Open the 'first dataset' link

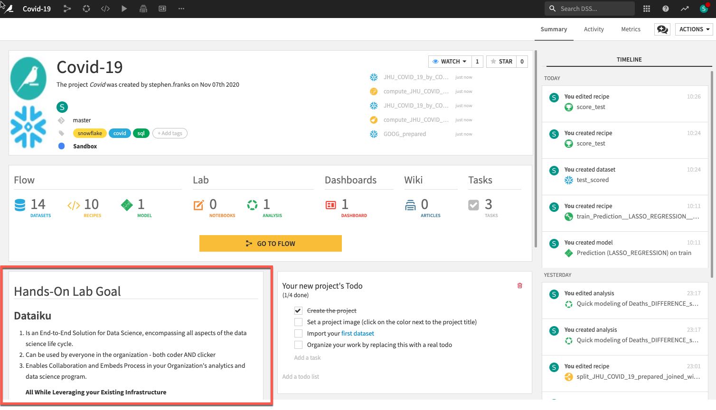tap(358, 333)
